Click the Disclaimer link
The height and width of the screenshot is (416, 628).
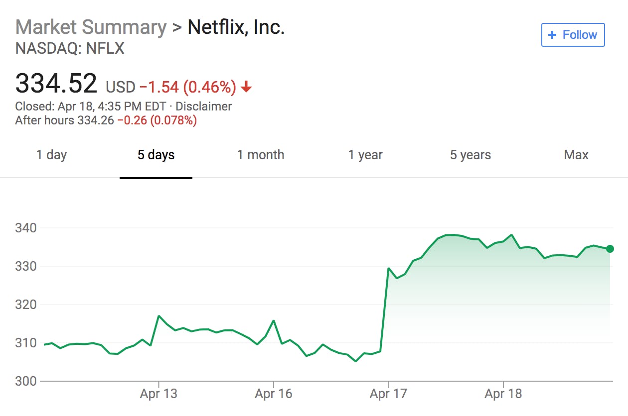click(x=203, y=106)
